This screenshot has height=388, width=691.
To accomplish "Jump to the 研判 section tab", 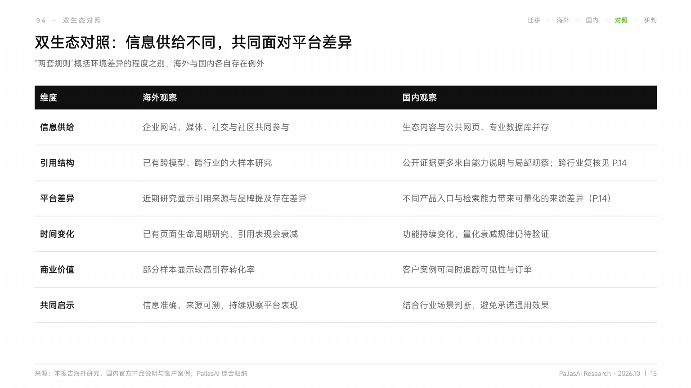I will (651, 20).
